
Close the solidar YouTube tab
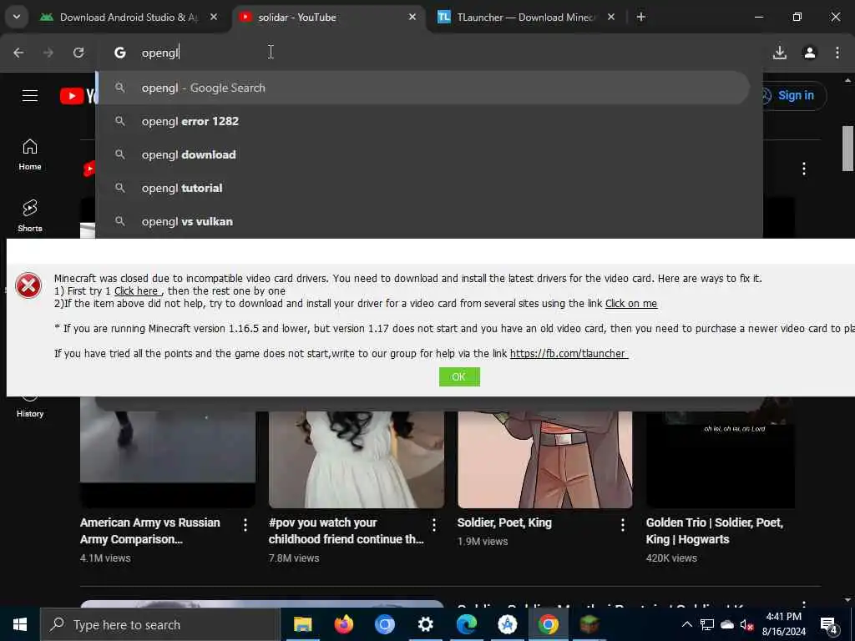(x=412, y=17)
